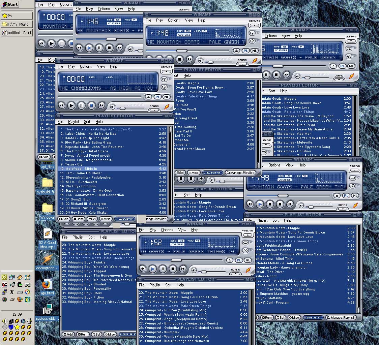This screenshot has width=379, height=345.
Task: Click the seek bar handle in the 1:52 player
Action: (176, 260)
